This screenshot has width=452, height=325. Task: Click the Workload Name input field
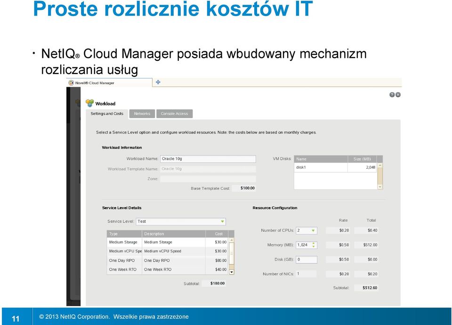coord(208,159)
